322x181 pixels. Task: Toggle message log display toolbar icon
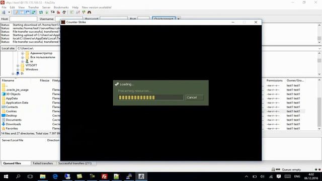(16, 12)
